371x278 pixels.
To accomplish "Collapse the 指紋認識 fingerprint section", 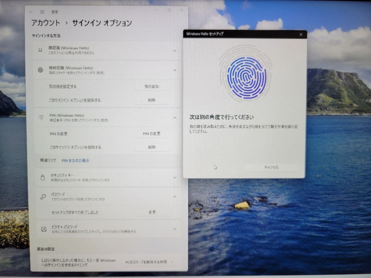I will click(175, 70).
